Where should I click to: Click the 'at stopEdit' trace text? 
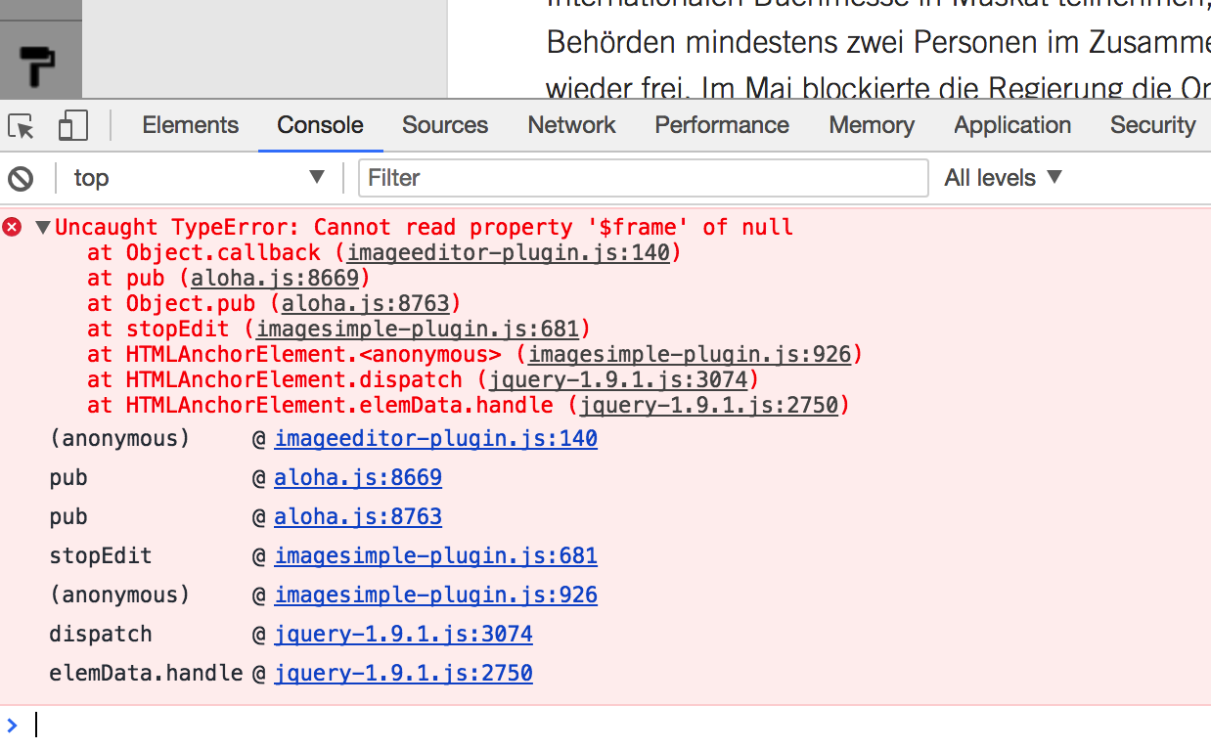pos(157,330)
